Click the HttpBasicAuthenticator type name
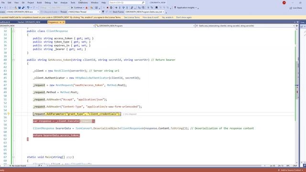The width and height of the screenshot is (306, 172). pos(92,78)
